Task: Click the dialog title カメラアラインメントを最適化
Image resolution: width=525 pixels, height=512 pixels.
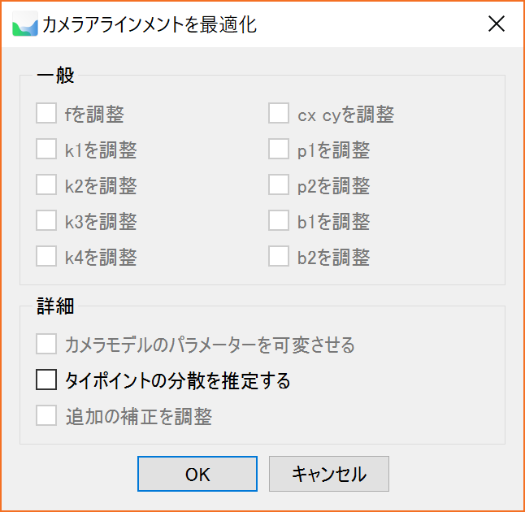Action: click(150, 24)
